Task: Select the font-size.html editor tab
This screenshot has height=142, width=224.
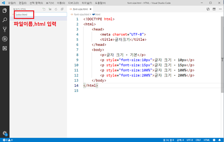Action: (80, 9)
